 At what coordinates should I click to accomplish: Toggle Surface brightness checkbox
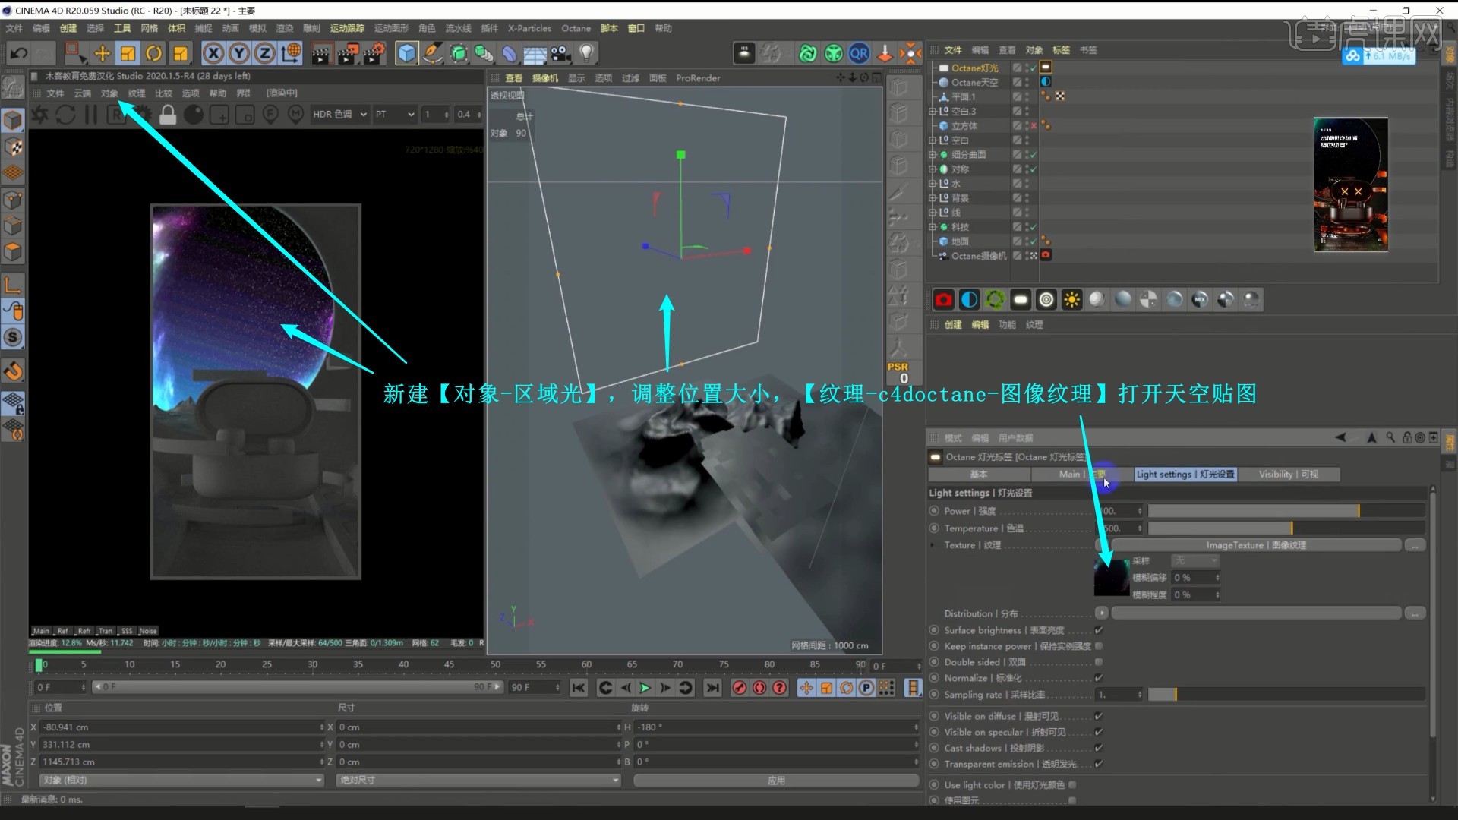1098,630
